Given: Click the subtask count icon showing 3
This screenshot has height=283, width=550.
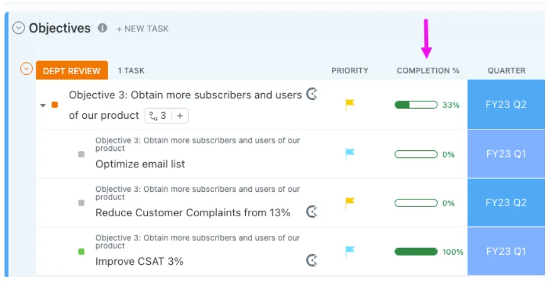Looking at the screenshot, I should point(158,116).
